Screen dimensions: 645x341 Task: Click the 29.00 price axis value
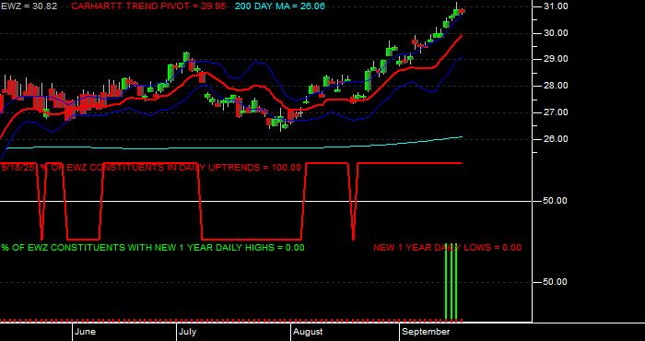pyautogui.click(x=557, y=59)
